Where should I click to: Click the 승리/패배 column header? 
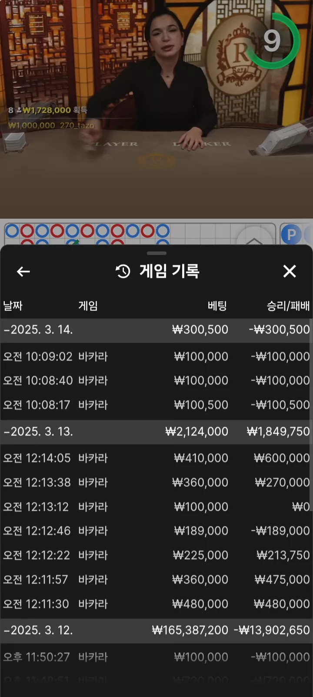[x=288, y=306]
